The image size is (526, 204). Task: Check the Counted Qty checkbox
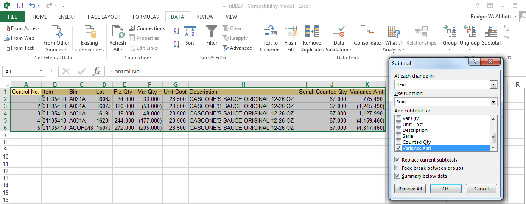click(398, 142)
